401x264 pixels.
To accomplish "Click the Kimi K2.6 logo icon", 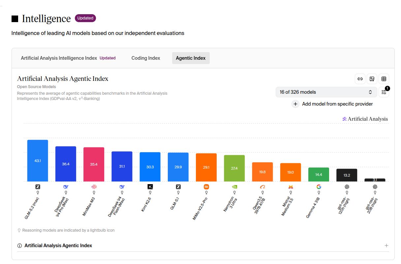I will pos(150,187).
